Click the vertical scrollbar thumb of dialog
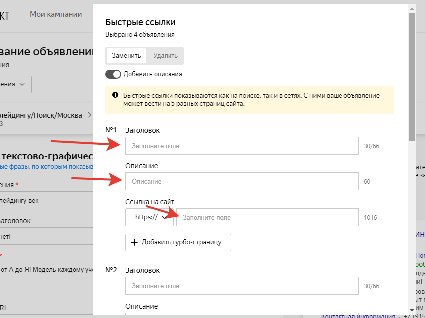 click(412, 75)
